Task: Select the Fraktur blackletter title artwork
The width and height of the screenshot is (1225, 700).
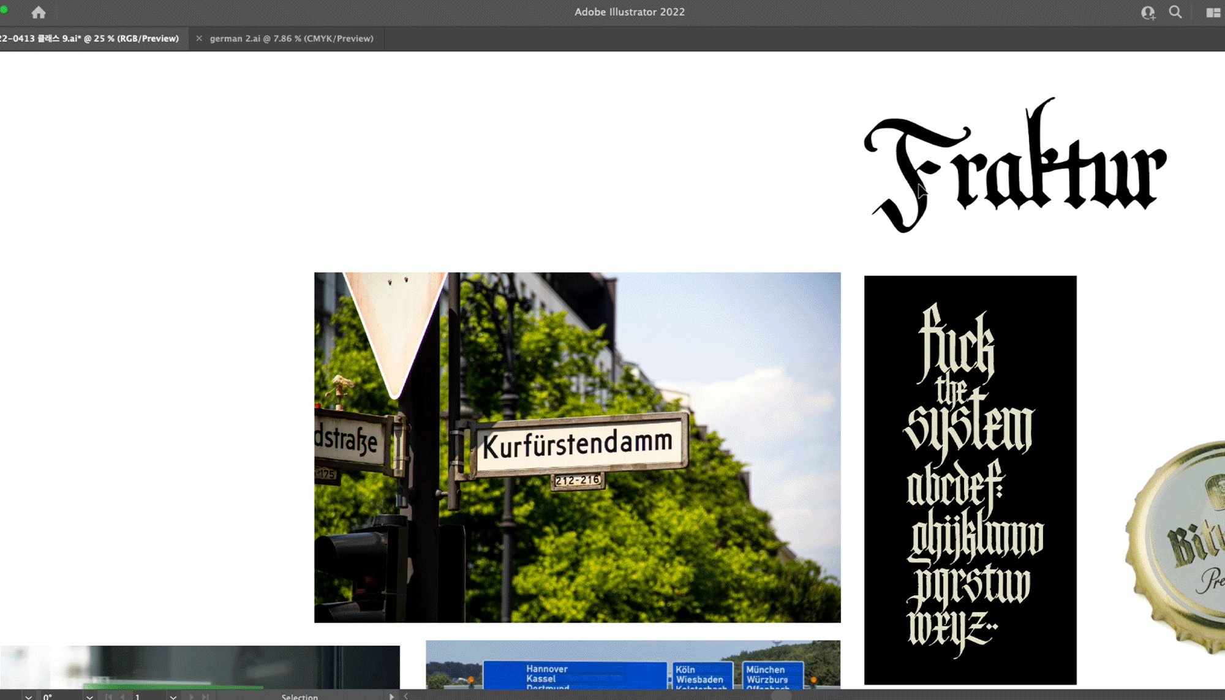Action: 1015,165
